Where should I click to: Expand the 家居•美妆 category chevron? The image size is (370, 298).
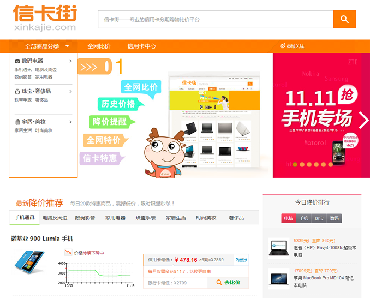tap(70, 122)
